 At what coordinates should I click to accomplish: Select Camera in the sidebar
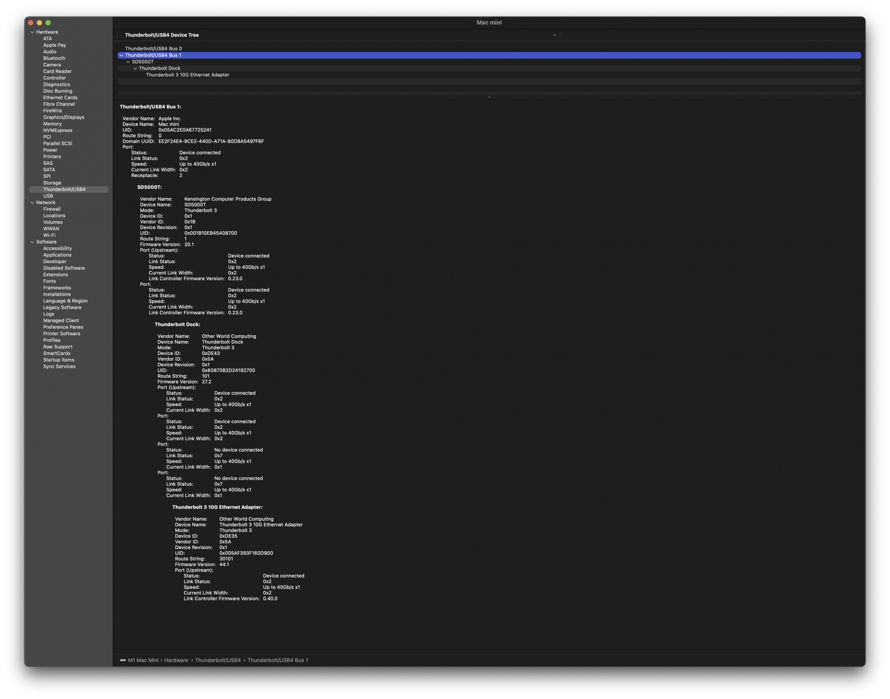[x=52, y=65]
